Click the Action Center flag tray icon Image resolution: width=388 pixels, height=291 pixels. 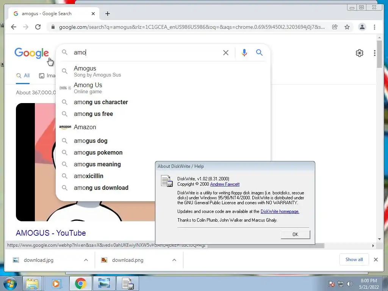[332, 284]
